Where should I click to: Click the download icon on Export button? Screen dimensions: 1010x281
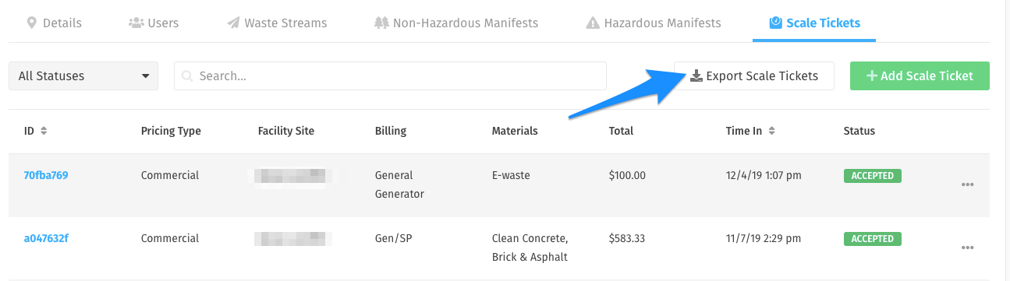696,76
